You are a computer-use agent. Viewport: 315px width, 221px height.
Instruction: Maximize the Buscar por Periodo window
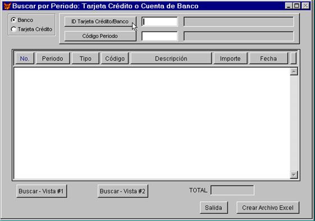pyautogui.click(x=296, y=6)
